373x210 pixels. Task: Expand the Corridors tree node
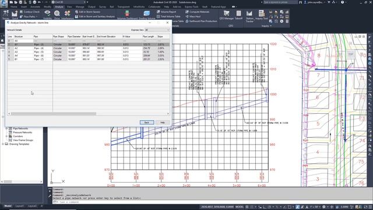(x=6, y=136)
